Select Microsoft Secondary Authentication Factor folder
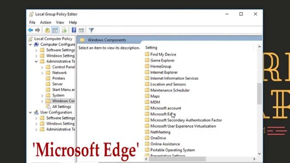Image resolution: width=290 pixels, height=163 pixels. 186,120
